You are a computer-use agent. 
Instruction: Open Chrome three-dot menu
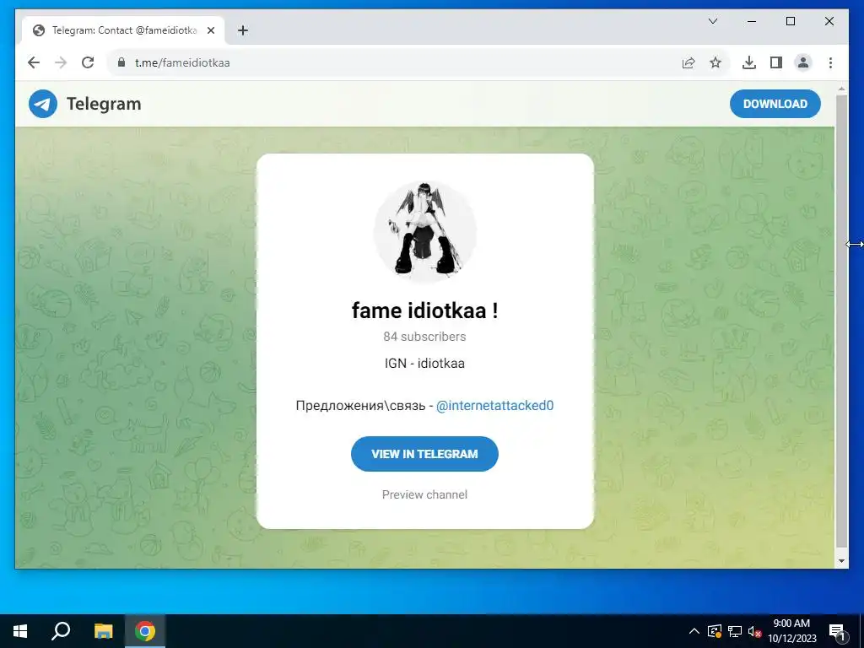[830, 62]
